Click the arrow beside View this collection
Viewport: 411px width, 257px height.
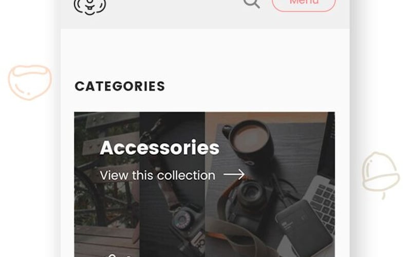click(234, 174)
